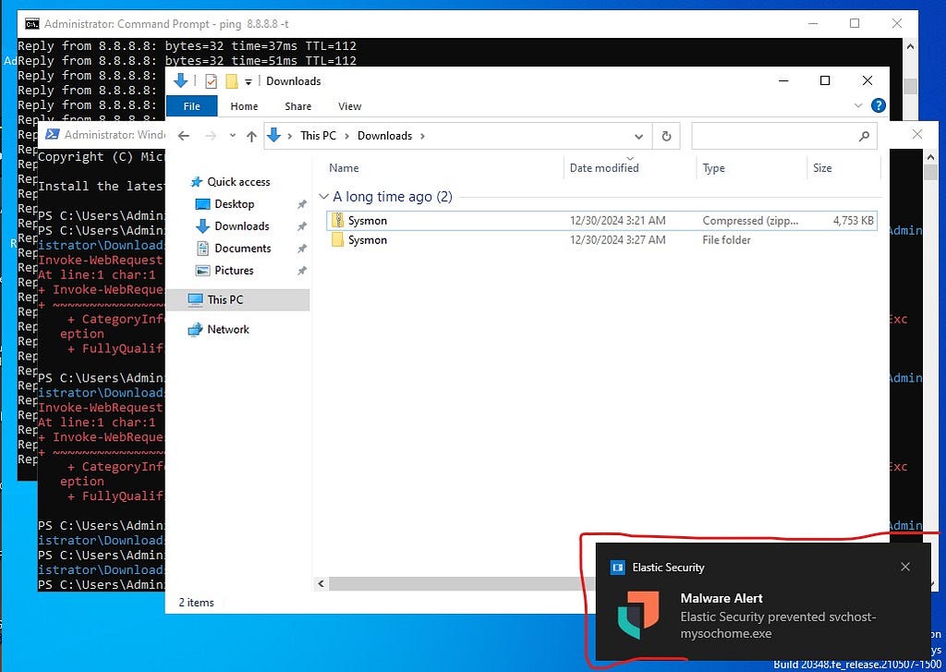Viewport: 946px width, 672px height.
Task: Click the PowerShell window title icon
Action: click(x=53, y=134)
